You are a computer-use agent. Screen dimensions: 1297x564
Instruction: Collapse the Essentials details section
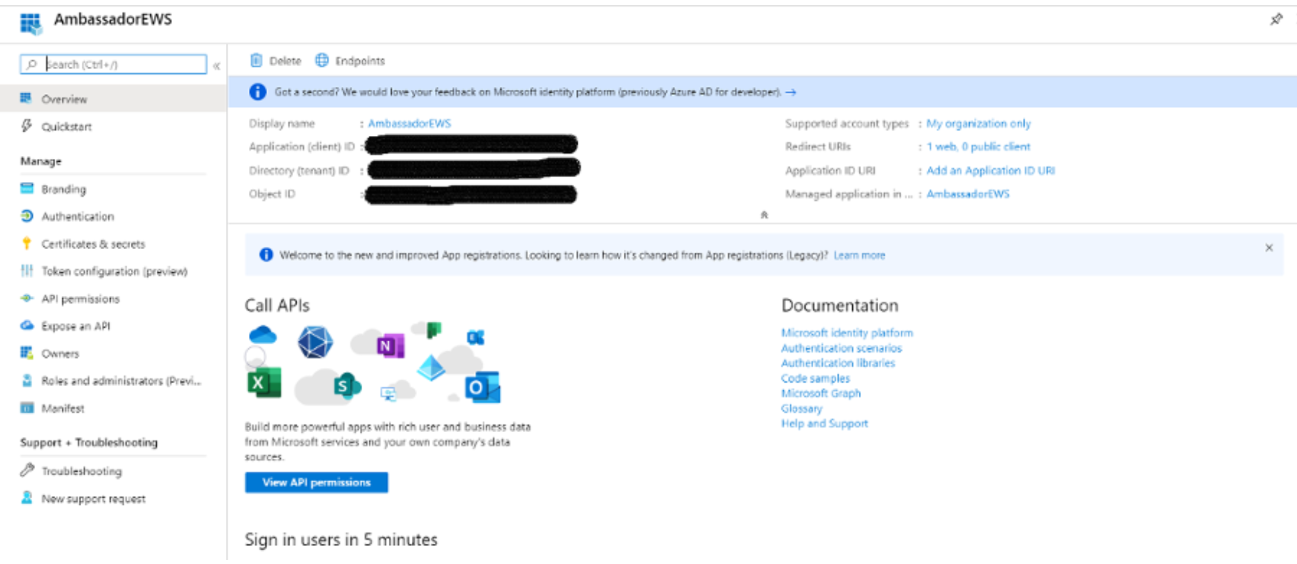tap(764, 215)
